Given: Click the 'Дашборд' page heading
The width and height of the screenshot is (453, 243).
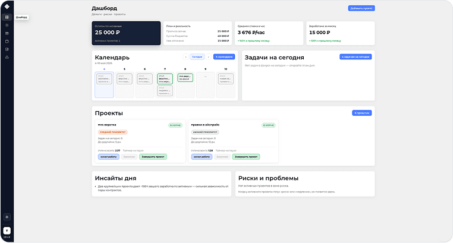Looking at the screenshot, I should click(x=104, y=8).
